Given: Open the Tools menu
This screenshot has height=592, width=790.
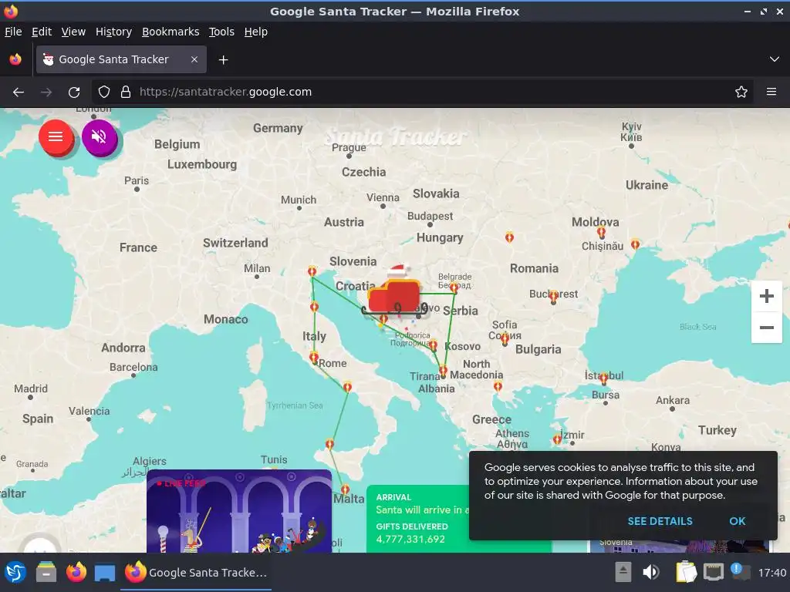Looking at the screenshot, I should 221,32.
